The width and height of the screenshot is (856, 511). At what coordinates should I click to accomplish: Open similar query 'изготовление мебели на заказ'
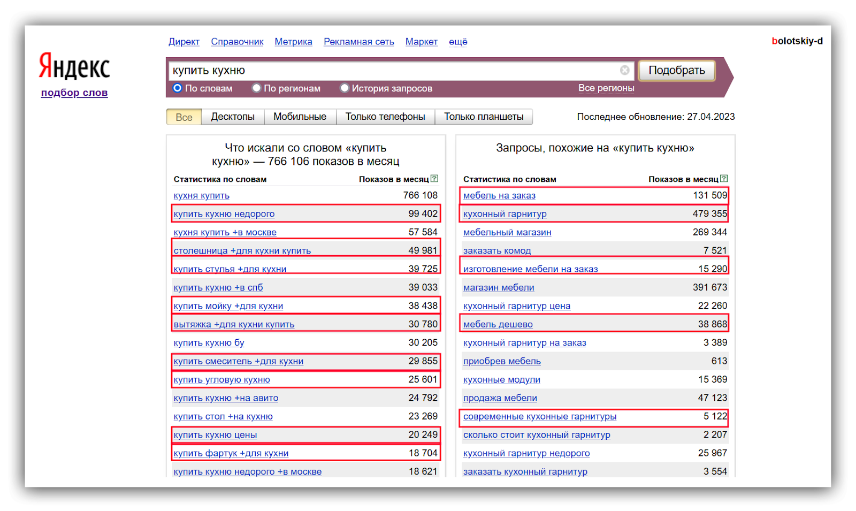tap(531, 269)
